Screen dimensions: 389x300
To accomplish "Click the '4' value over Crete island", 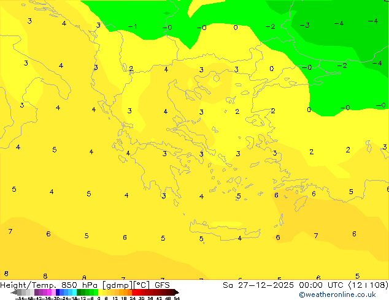I will pos(240,238).
